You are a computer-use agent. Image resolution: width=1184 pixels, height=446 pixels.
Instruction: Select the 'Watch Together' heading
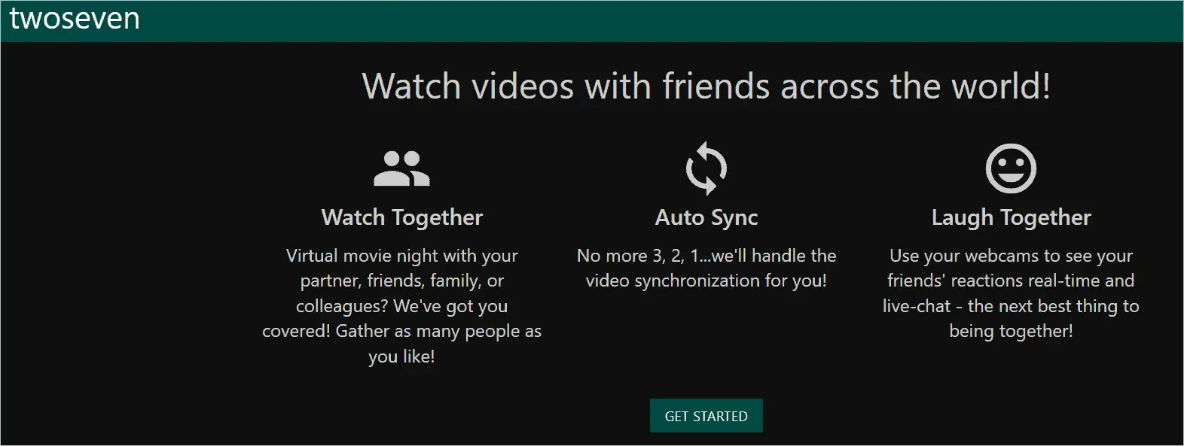pyautogui.click(x=401, y=217)
